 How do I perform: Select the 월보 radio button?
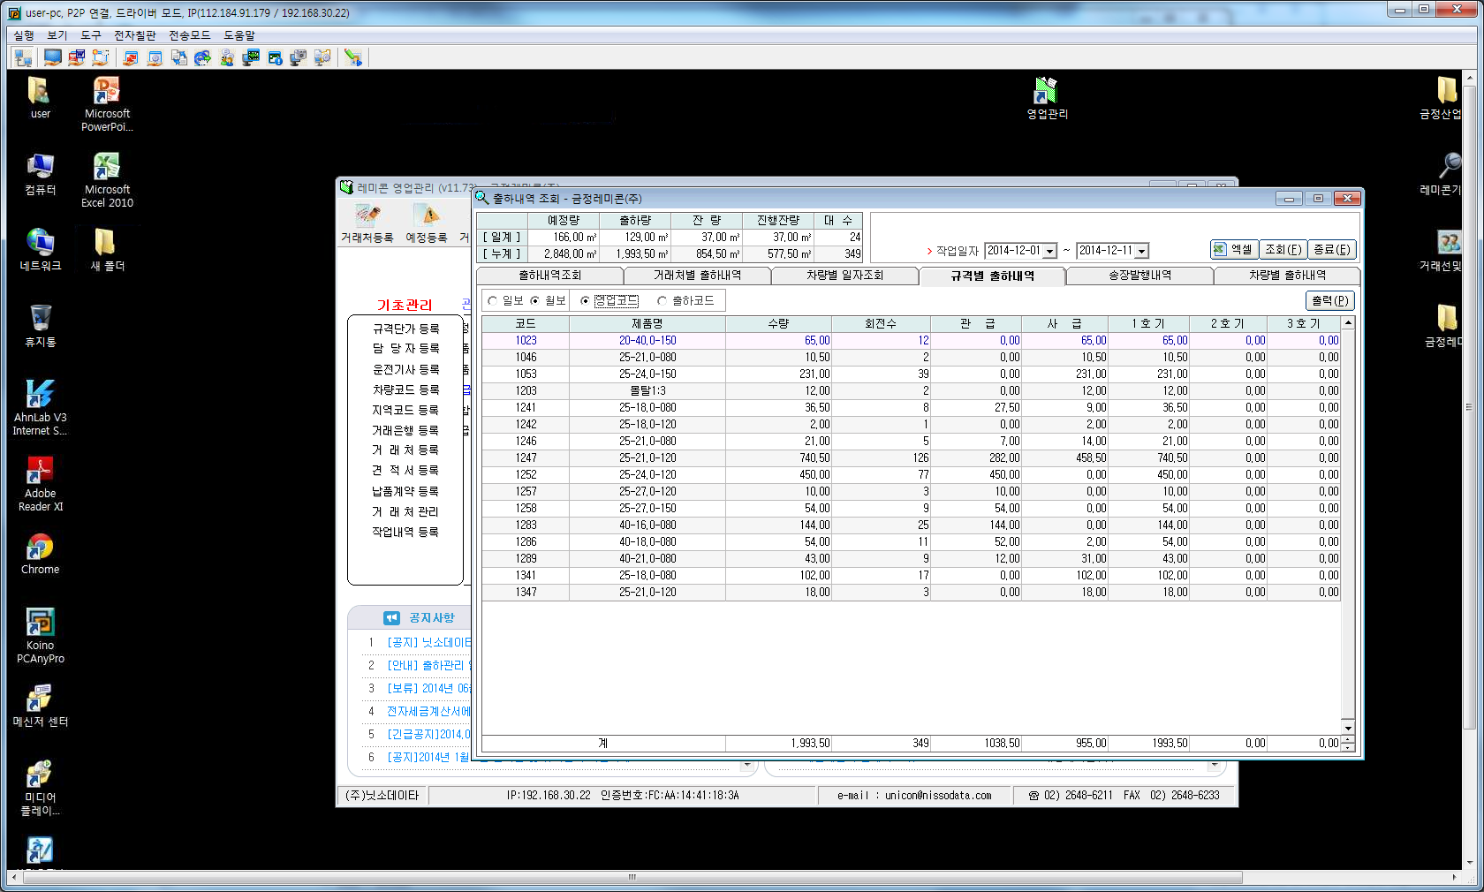(x=534, y=301)
